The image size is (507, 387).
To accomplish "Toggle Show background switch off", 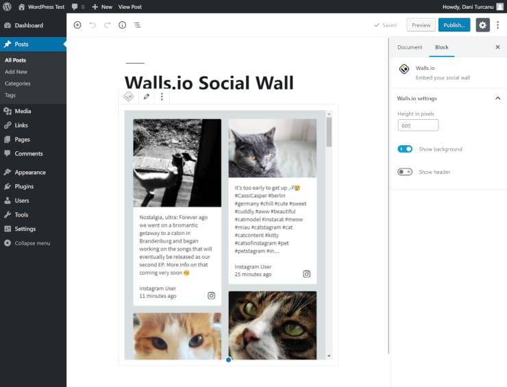I will coord(405,149).
